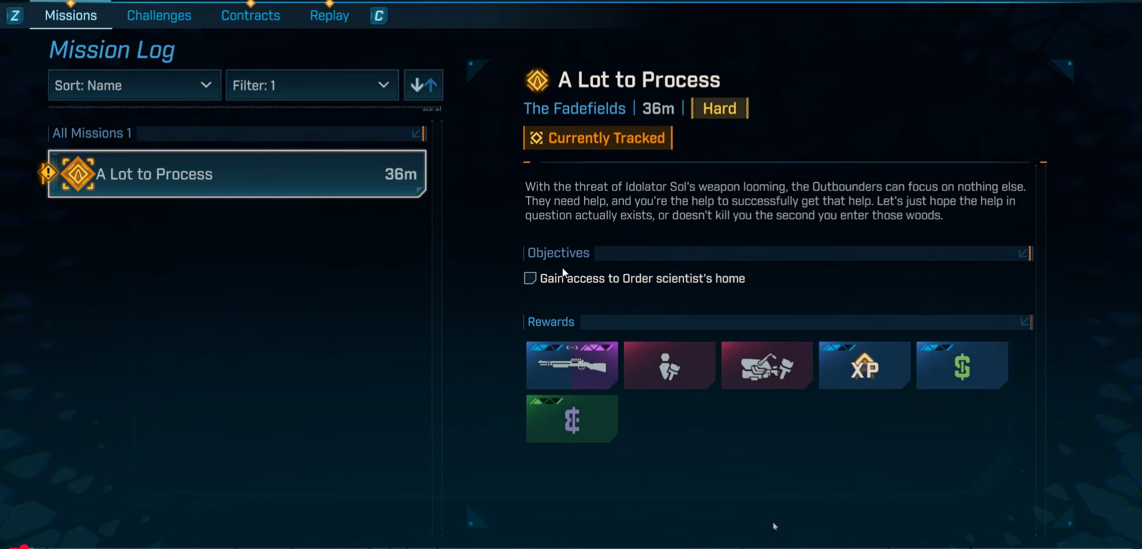Image resolution: width=1142 pixels, height=549 pixels.
Task: Click the Z key tab-left icon
Action: pyautogui.click(x=15, y=15)
